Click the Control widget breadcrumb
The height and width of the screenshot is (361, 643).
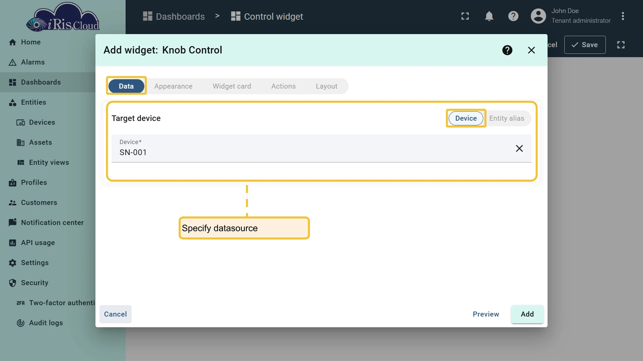click(x=267, y=16)
